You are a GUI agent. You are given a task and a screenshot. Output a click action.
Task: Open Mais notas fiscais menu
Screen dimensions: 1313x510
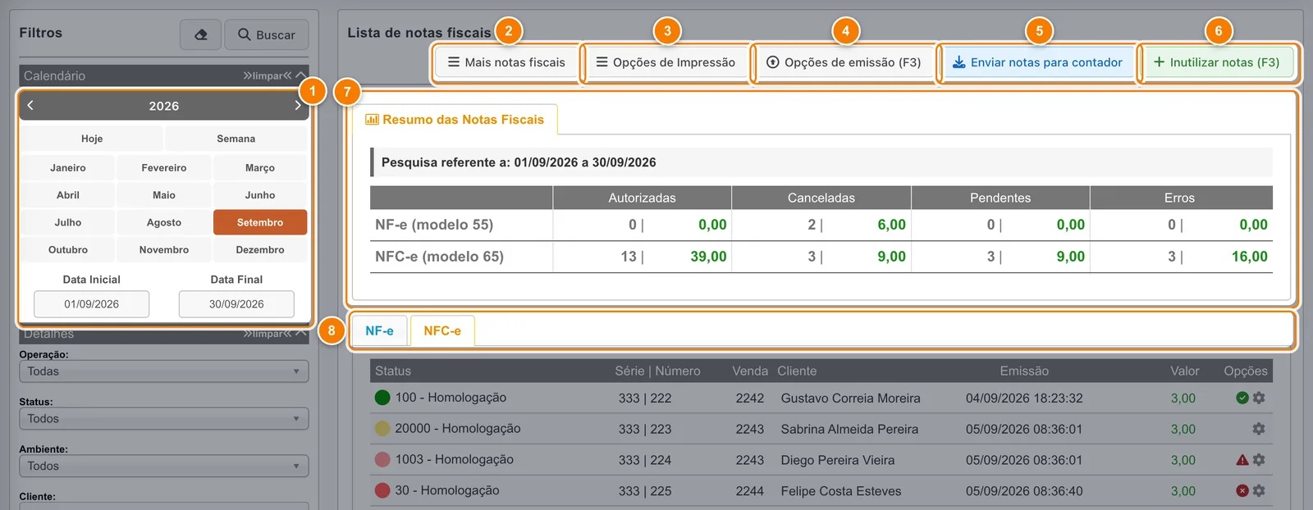(x=506, y=62)
